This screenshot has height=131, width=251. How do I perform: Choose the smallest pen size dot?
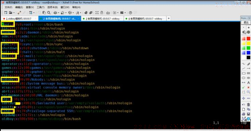(x=243, y=28)
